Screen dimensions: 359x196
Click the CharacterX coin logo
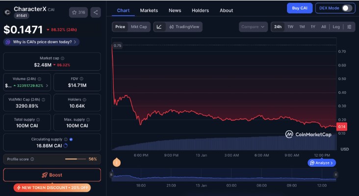(x=7, y=12)
